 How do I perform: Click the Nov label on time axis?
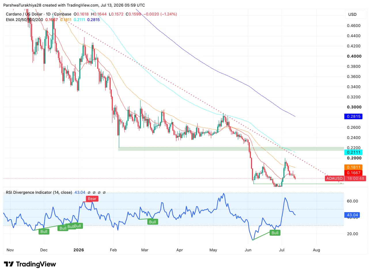pos(10,250)
